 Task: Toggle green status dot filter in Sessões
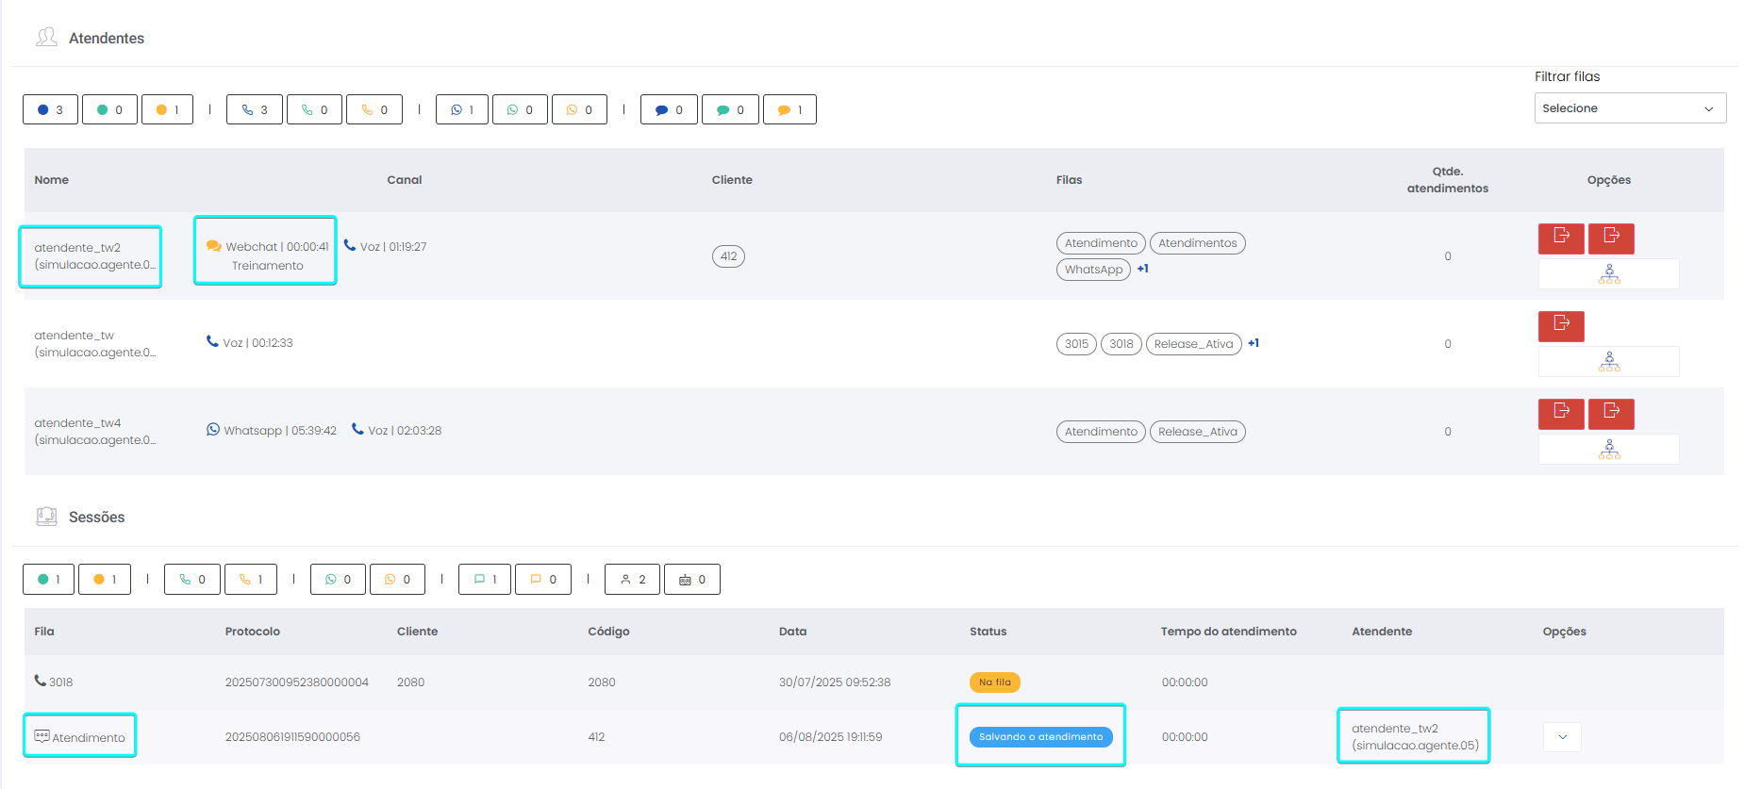[x=49, y=580]
